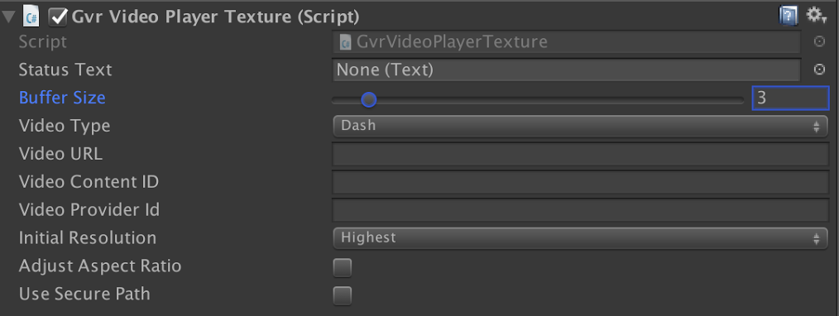Open the component help documentation icon
The width and height of the screenshot is (839, 316).
pyautogui.click(x=789, y=16)
